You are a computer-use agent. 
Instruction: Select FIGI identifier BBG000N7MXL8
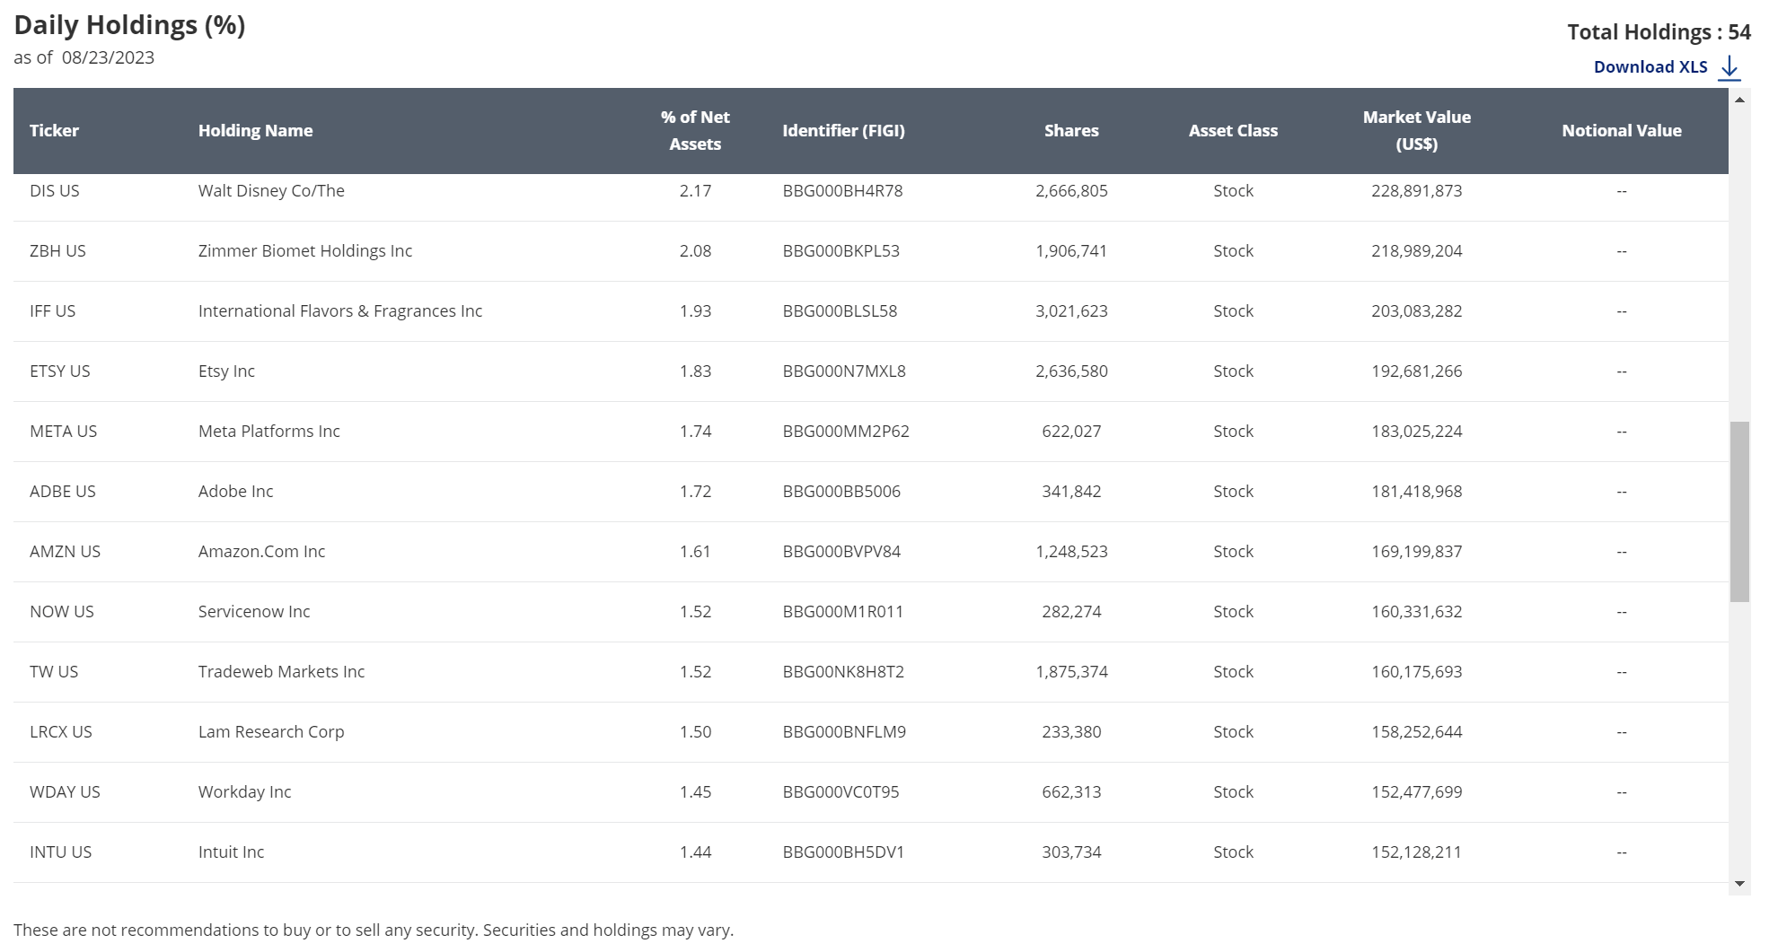point(844,371)
